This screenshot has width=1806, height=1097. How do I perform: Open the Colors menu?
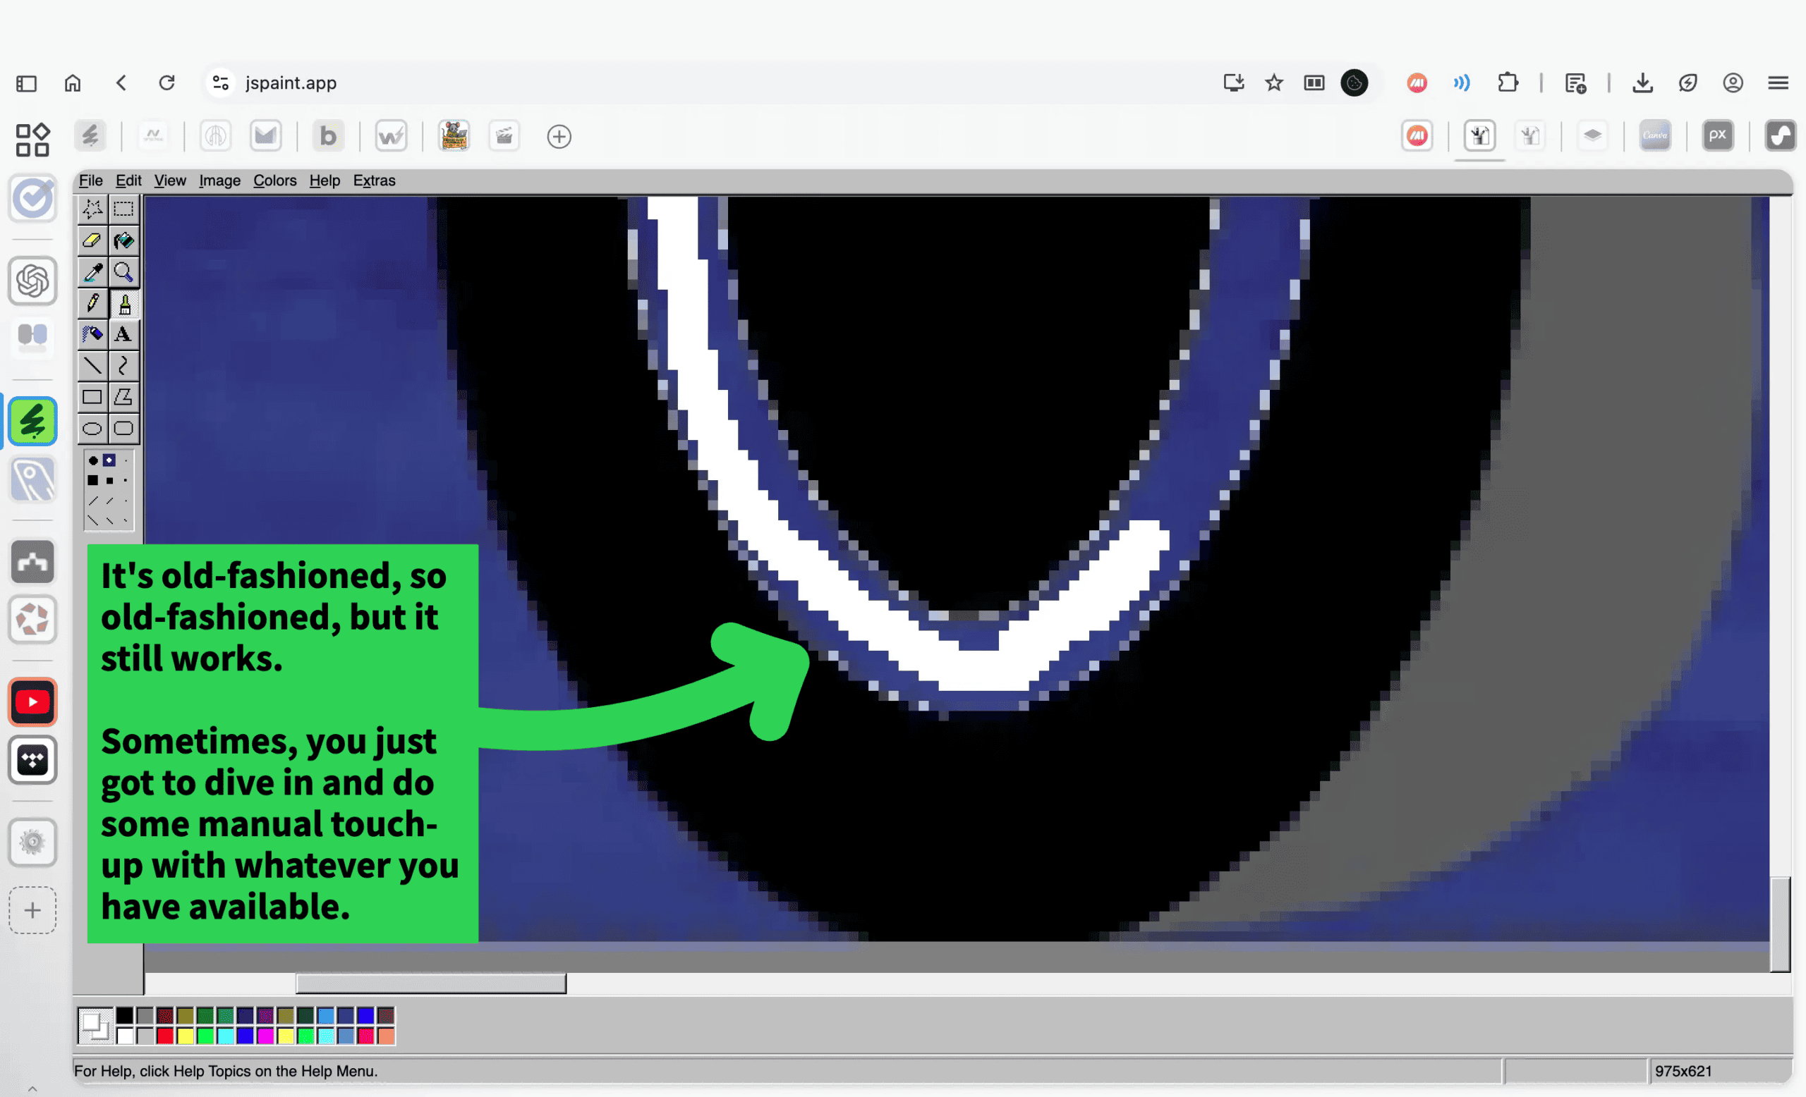(x=275, y=180)
